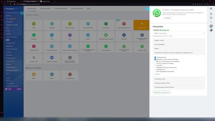Click the Битрикс 24 logo
215x121 pixels.
[11, 9]
